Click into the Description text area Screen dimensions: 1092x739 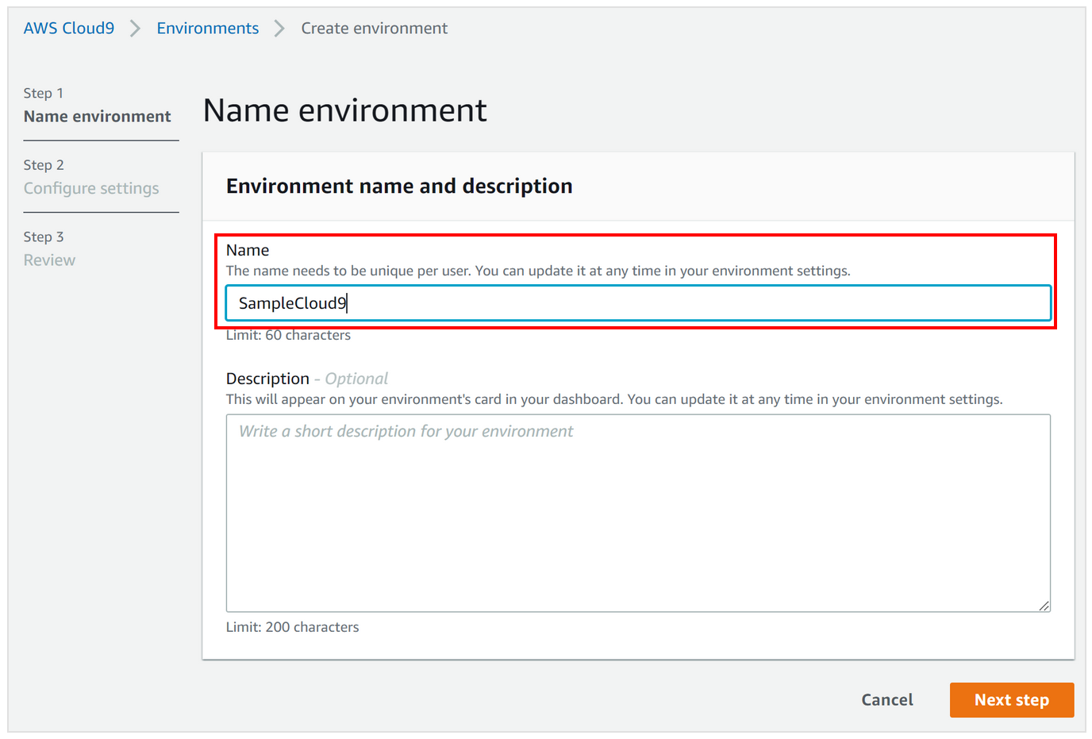point(638,513)
